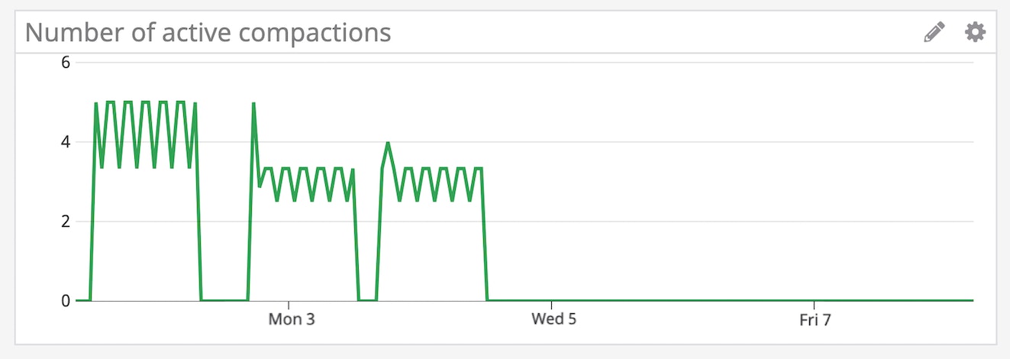This screenshot has height=359, width=1010.
Task: Click zero gap between second and third clusters
Action: pyautogui.click(x=367, y=300)
